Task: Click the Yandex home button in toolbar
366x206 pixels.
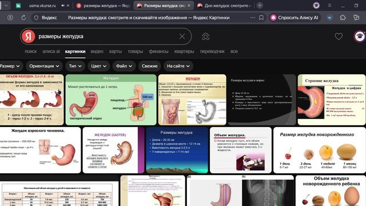Action: coord(10,18)
